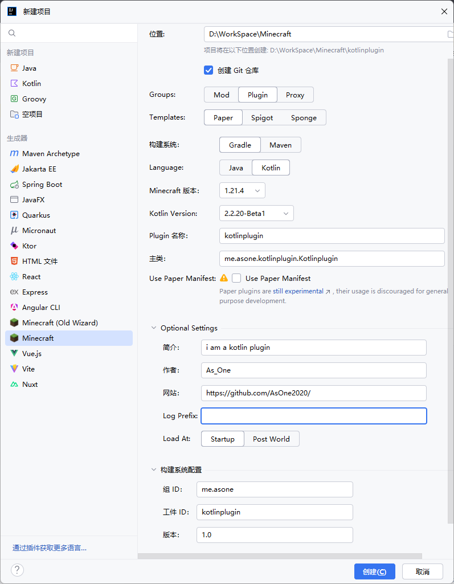Choose the Angular CLI generator icon

click(x=14, y=307)
